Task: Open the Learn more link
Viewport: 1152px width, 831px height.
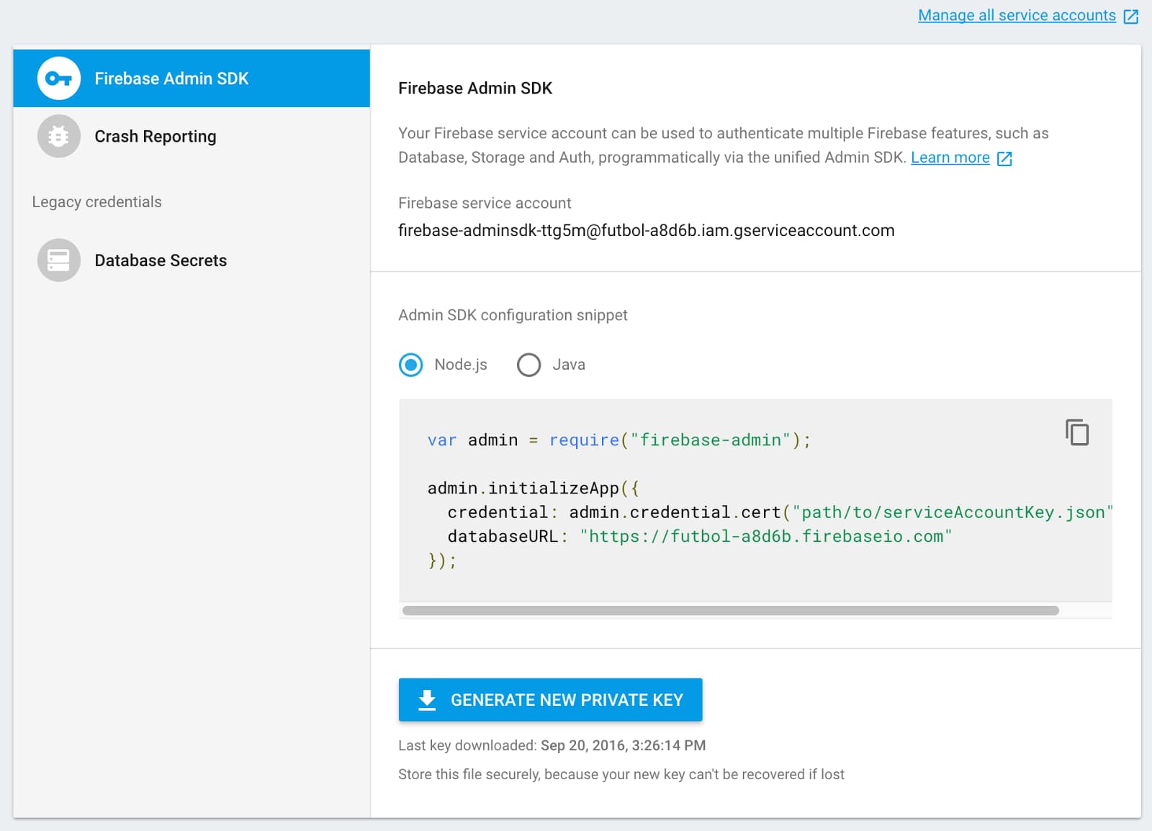Action: point(950,158)
